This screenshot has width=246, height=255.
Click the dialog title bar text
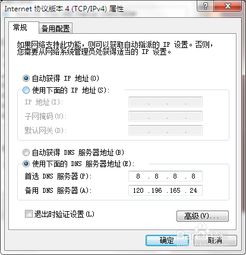click(64, 9)
